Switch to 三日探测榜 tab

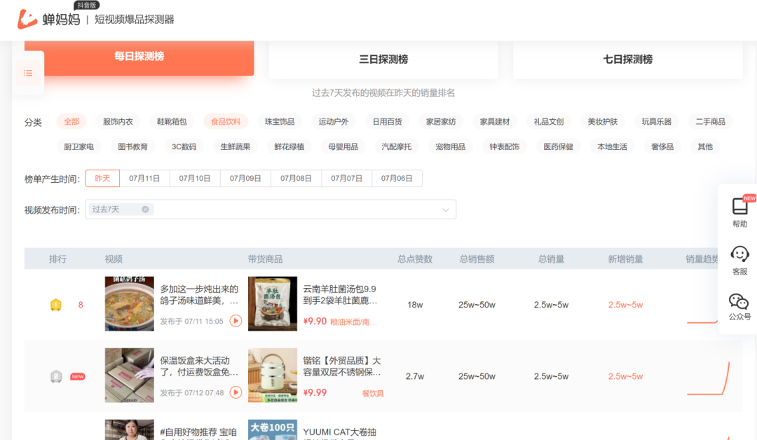click(x=383, y=60)
